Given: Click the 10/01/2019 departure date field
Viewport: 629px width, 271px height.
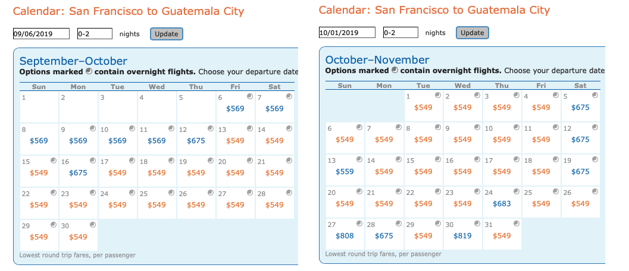Looking at the screenshot, I should pyautogui.click(x=347, y=32).
